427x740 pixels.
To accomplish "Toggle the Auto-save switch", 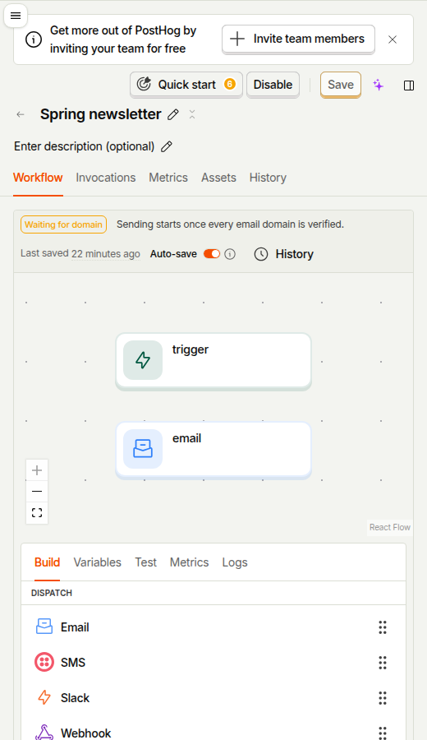I will coord(212,254).
